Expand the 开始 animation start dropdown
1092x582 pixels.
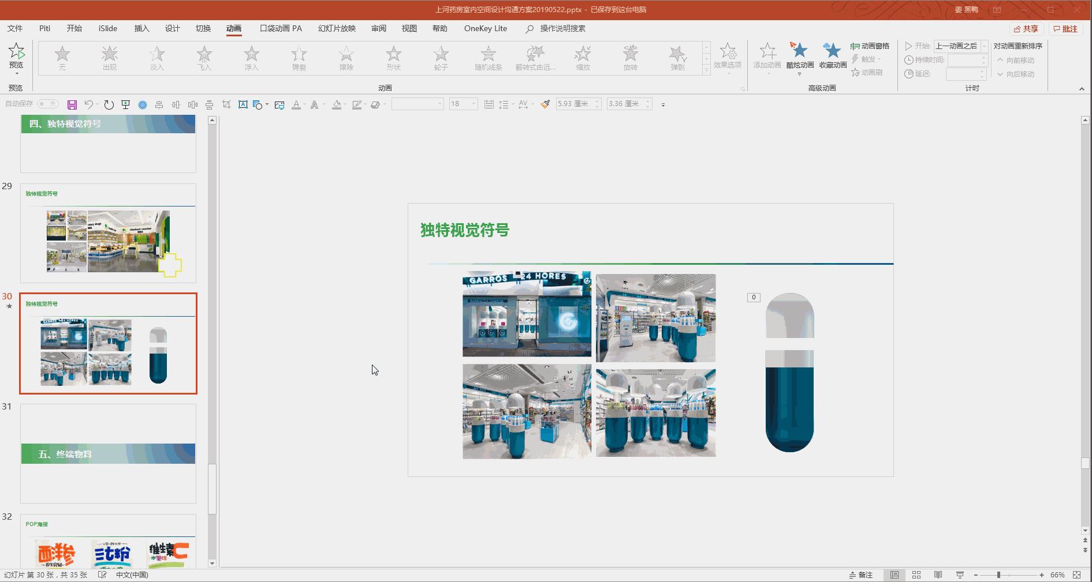coord(984,46)
